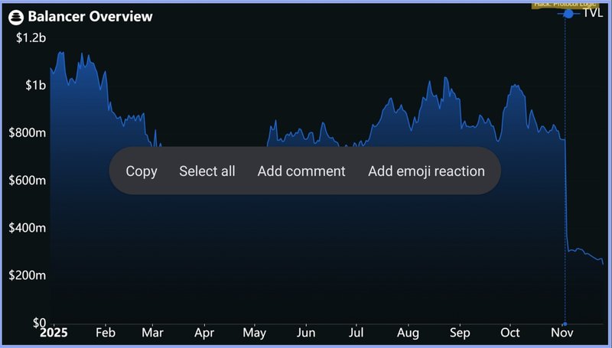Choose Select all in the context menu
The height and width of the screenshot is (348, 612).
207,171
